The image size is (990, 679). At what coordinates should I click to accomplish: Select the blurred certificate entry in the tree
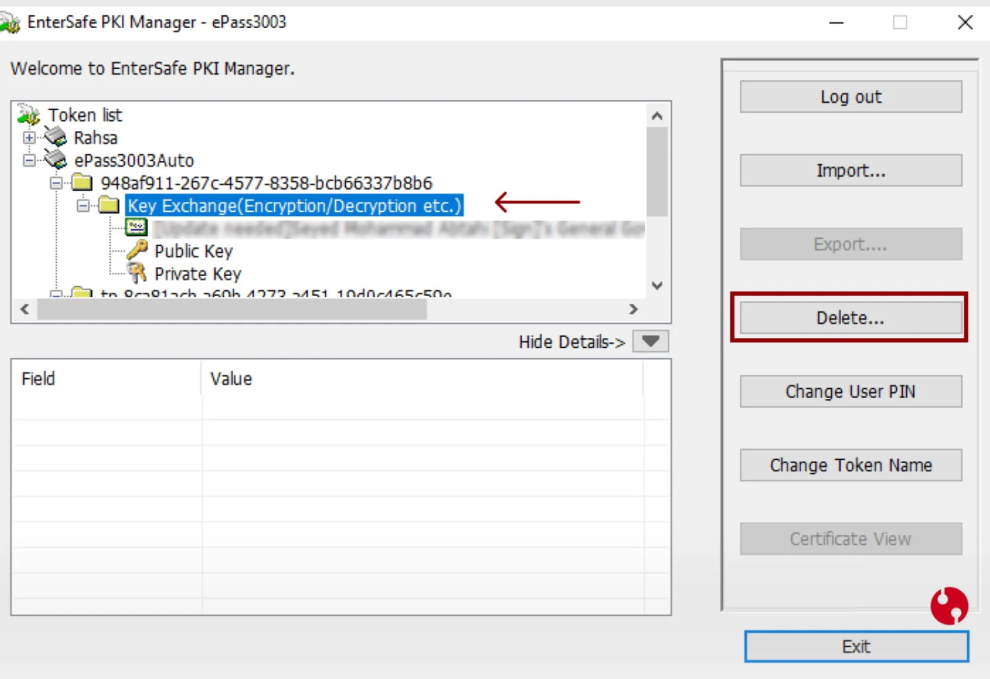click(x=399, y=229)
